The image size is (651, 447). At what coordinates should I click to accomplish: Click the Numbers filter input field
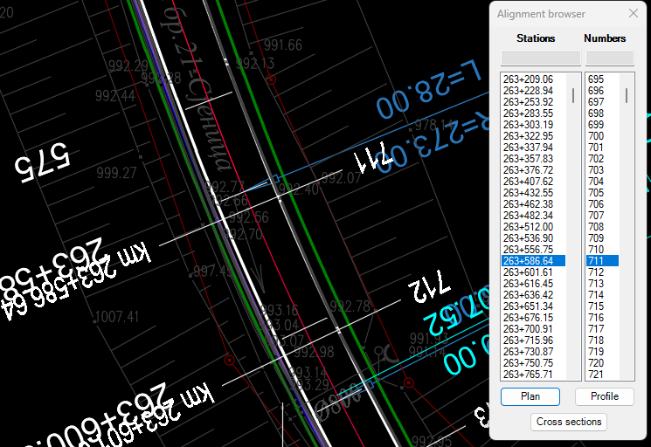click(609, 58)
